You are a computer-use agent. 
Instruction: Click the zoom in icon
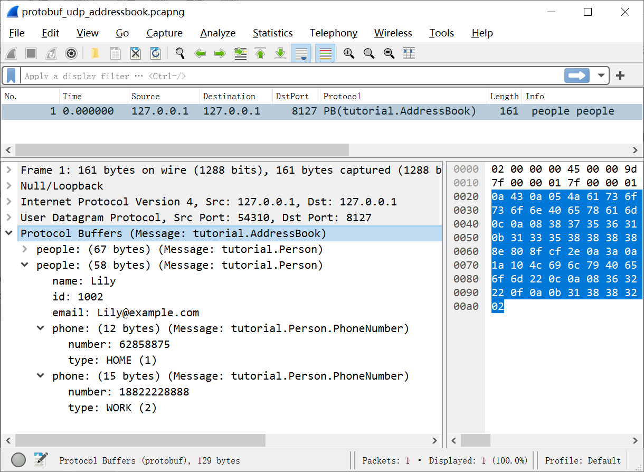pyautogui.click(x=348, y=53)
